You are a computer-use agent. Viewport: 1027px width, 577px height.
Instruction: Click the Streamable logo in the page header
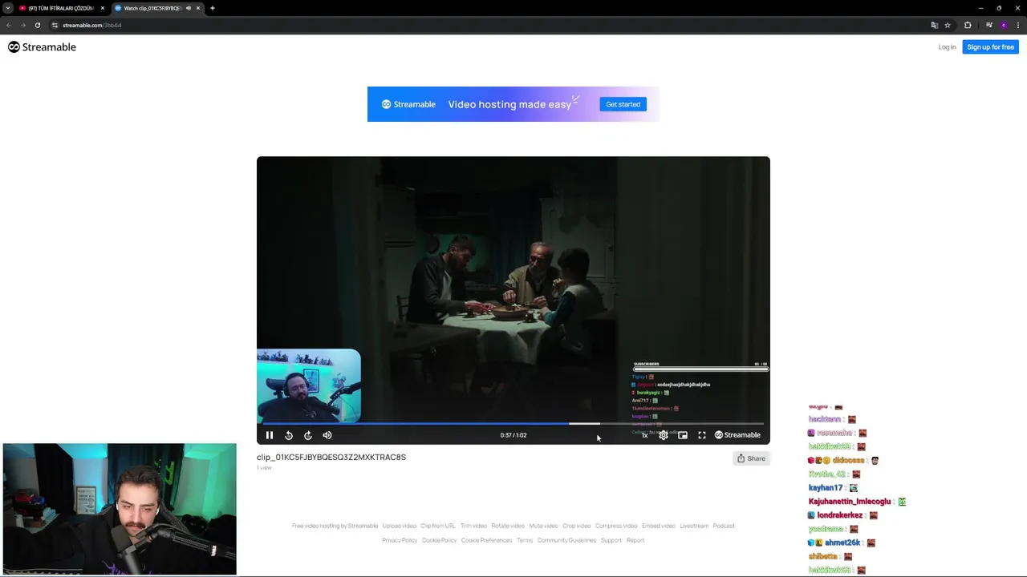click(42, 47)
